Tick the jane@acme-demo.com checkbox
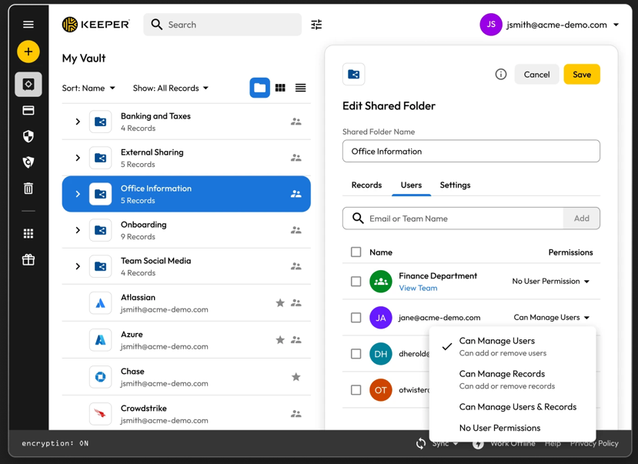This screenshot has height=464, width=638. coord(356,318)
